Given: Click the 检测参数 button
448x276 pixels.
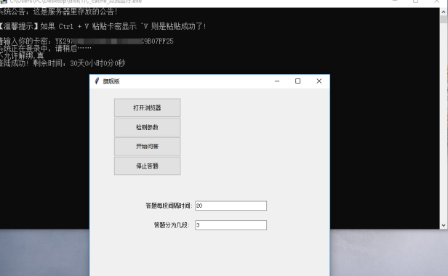Looking at the screenshot, I should pyautogui.click(x=147, y=127).
